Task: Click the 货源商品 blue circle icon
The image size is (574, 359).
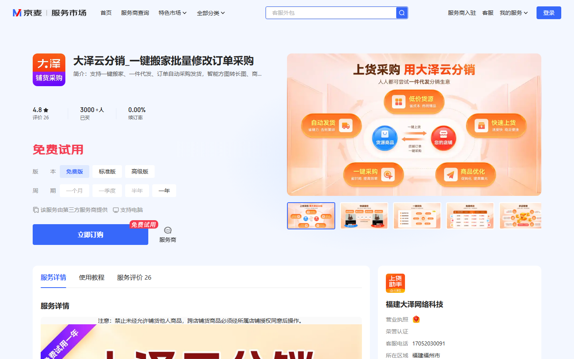Action: (385, 138)
